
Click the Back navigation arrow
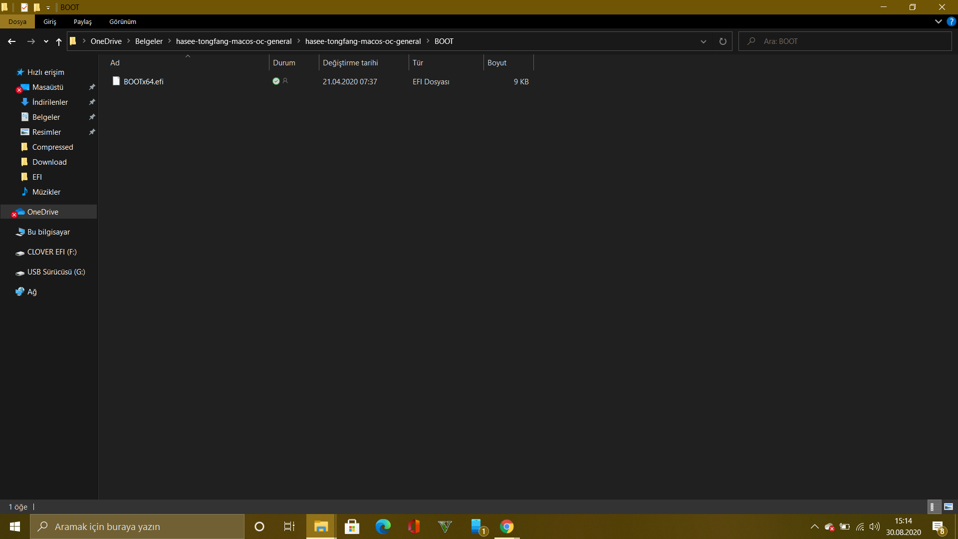pos(11,41)
